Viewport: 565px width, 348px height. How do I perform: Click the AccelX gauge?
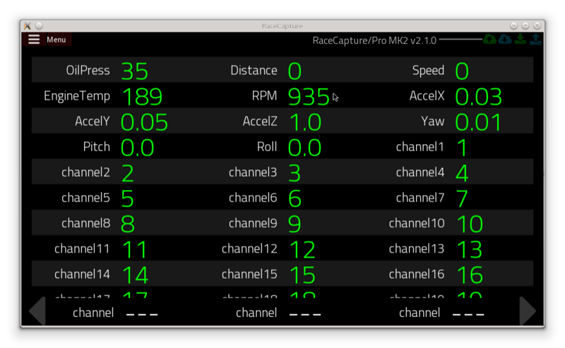click(x=450, y=96)
